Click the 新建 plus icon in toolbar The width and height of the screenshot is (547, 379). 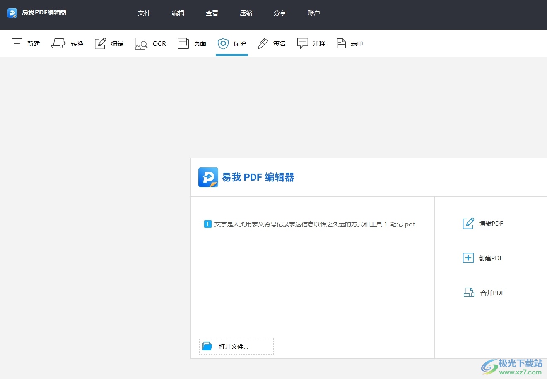pos(17,43)
